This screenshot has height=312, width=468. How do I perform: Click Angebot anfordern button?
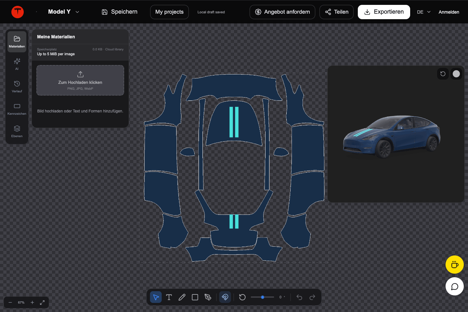click(282, 12)
